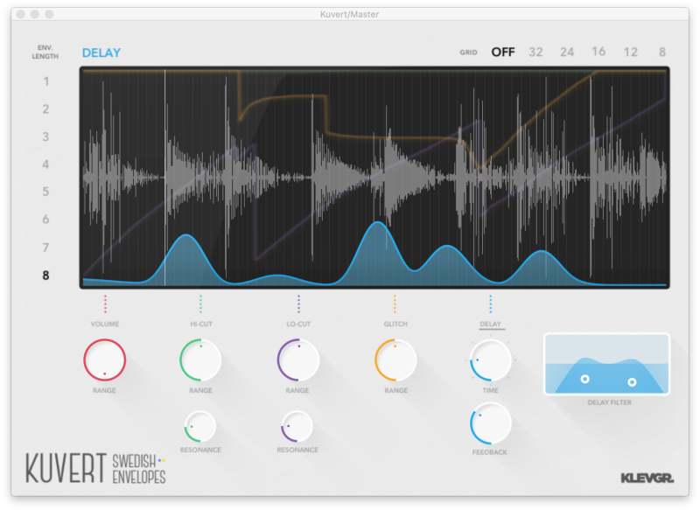The height and width of the screenshot is (510, 700).
Task: Set grid division to 12
Action: (630, 52)
